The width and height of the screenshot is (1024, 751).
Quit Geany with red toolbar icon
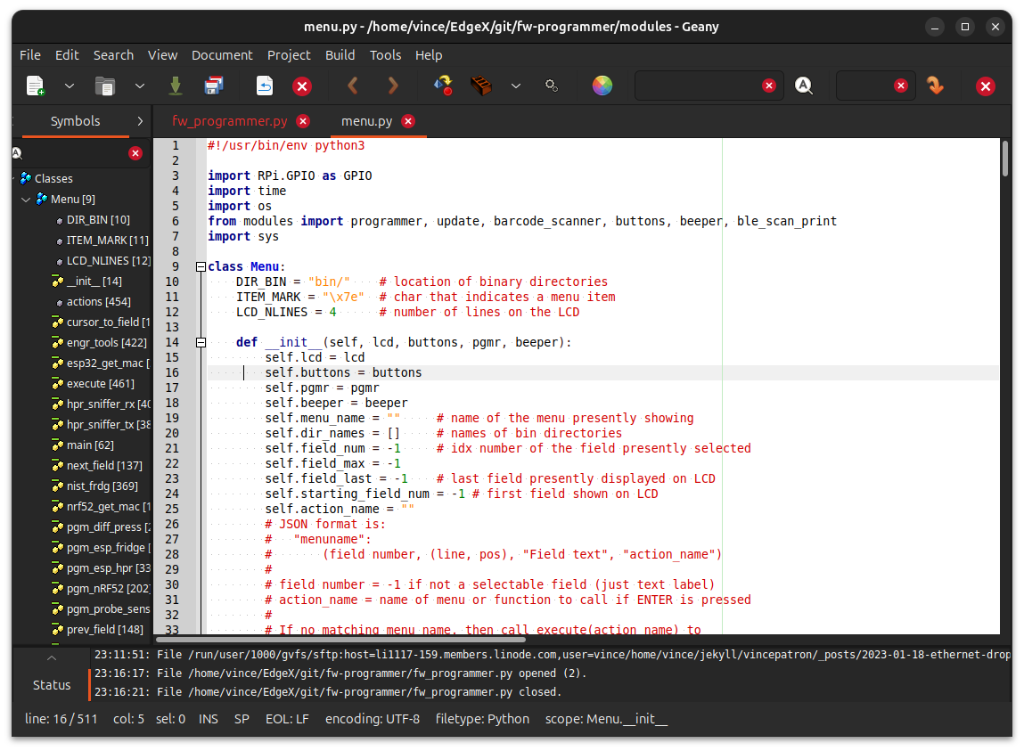[986, 86]
